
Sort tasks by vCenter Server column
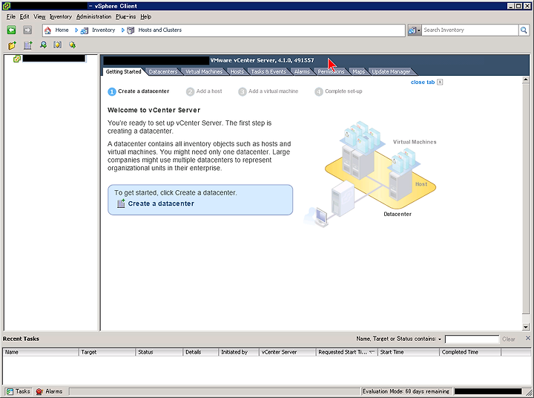tap(288, 352)
